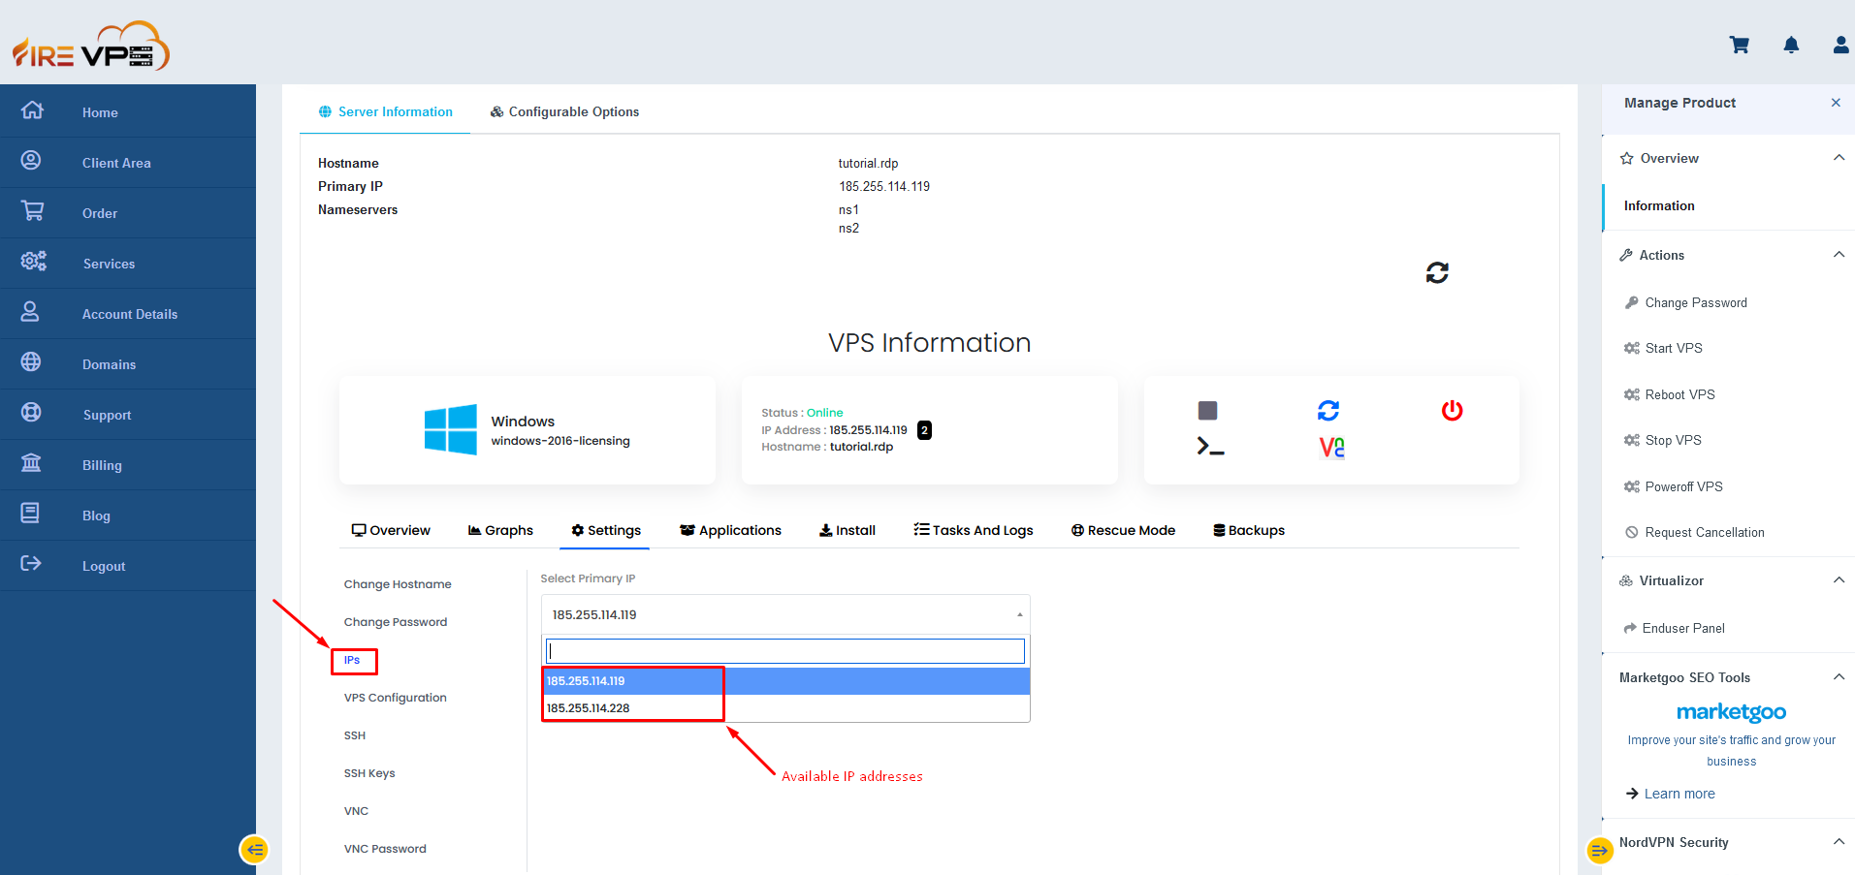Click Start VPS action
The image size is (1855, 875).
(1664, 348)
